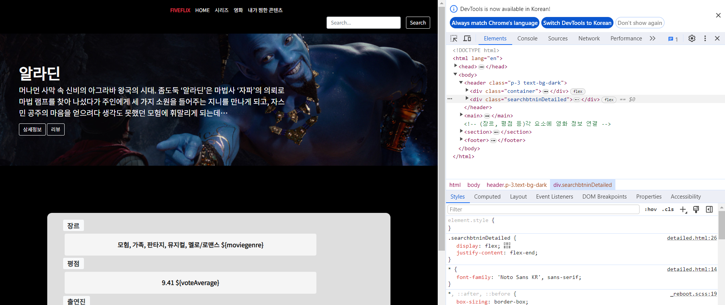This screenshot has width=725, height=305.
Task: Focus the page Search... input field
Action: pos(363,23)
